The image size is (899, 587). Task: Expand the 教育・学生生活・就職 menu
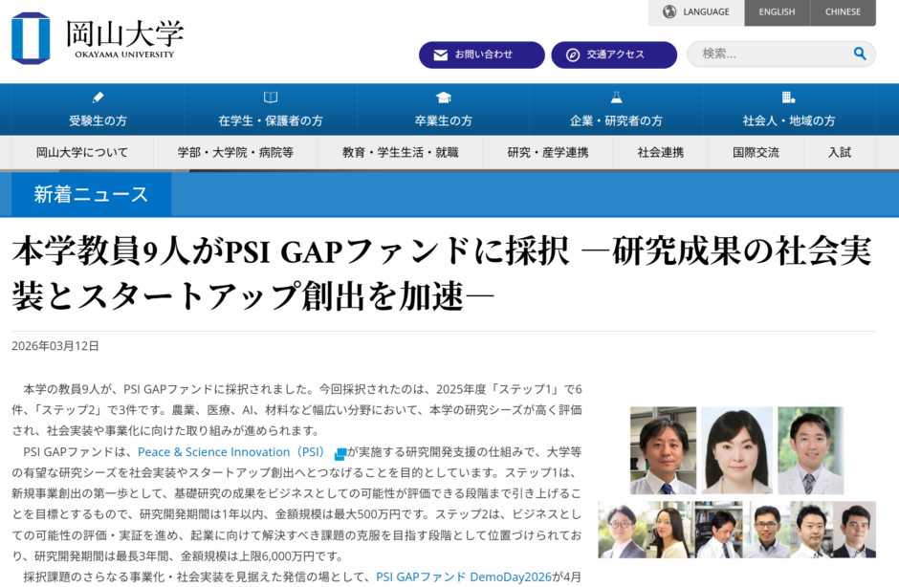point(400,153)
